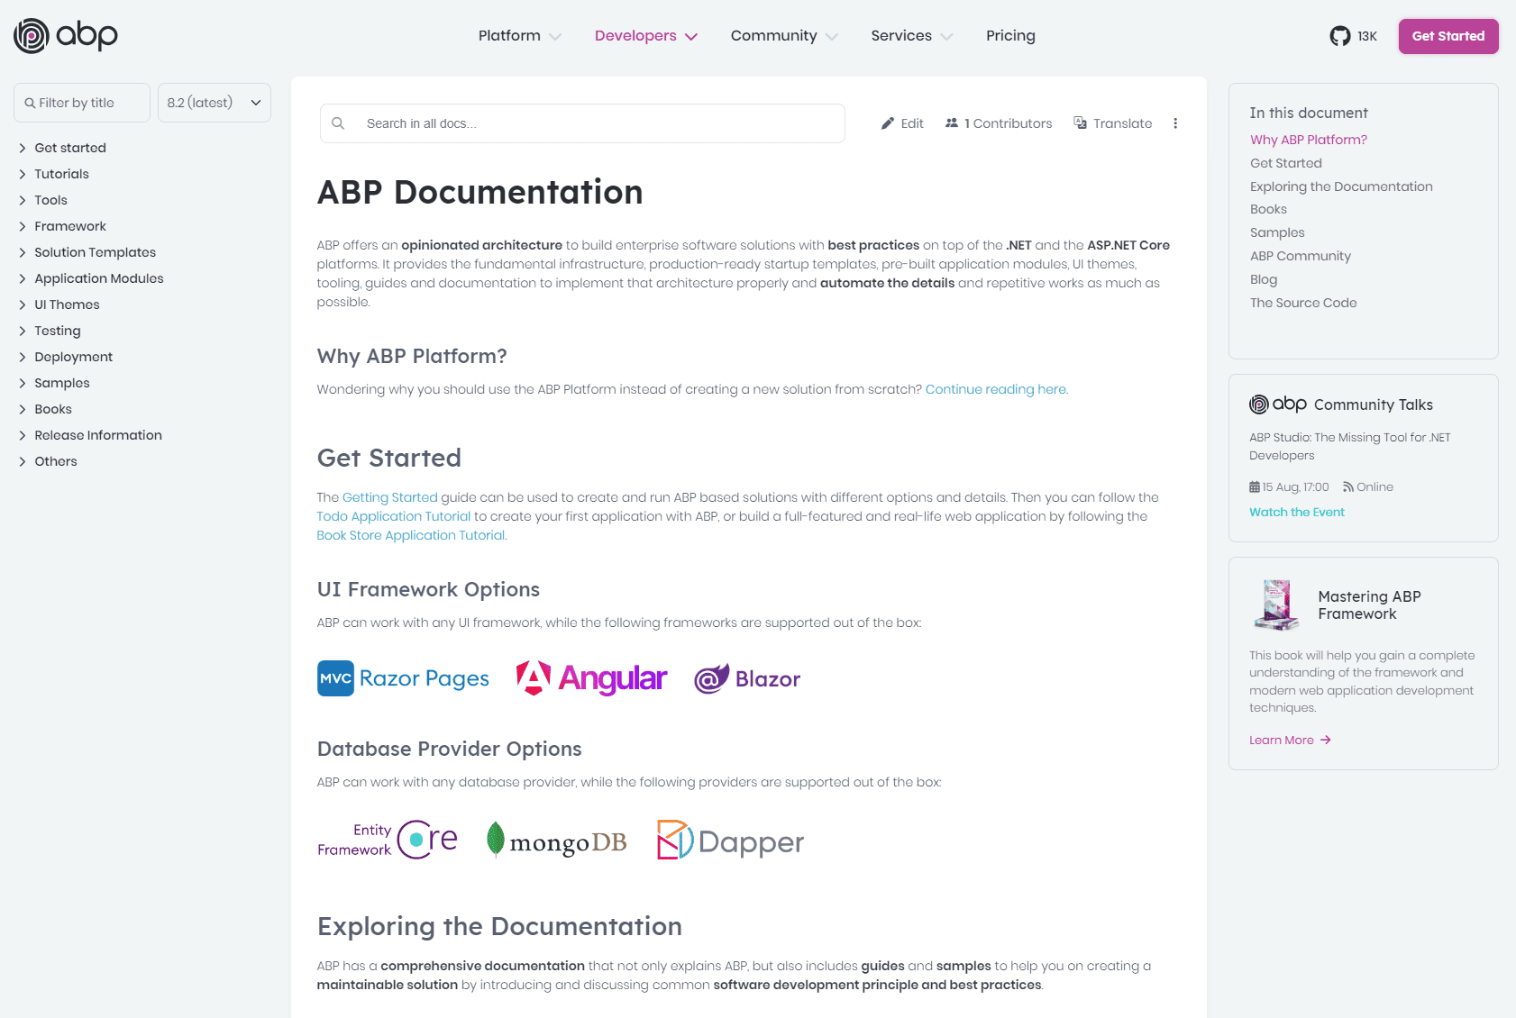
Task: Click the Get Started header button
Action: 1448,36
